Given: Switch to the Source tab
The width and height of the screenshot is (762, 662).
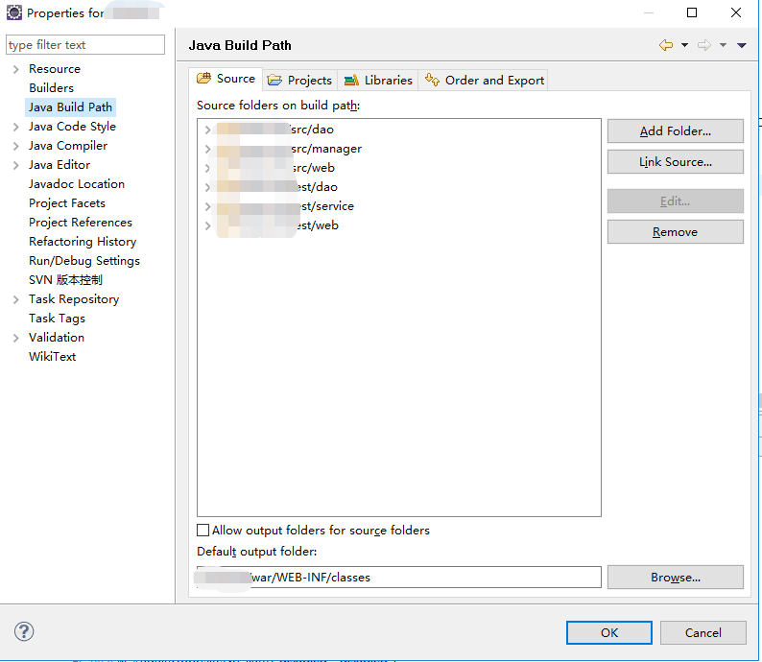Looking at the screenshot, I should [226, 79].
